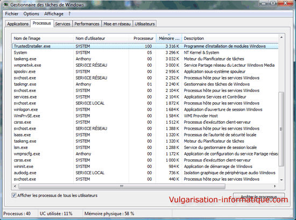Click description Application sous-système spouleur
The width and height of the screenshot is (296, 220).
(215, 72)
